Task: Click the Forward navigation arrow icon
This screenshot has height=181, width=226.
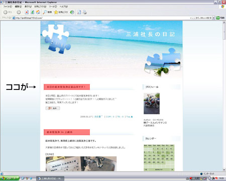Action: click(19, 12)
